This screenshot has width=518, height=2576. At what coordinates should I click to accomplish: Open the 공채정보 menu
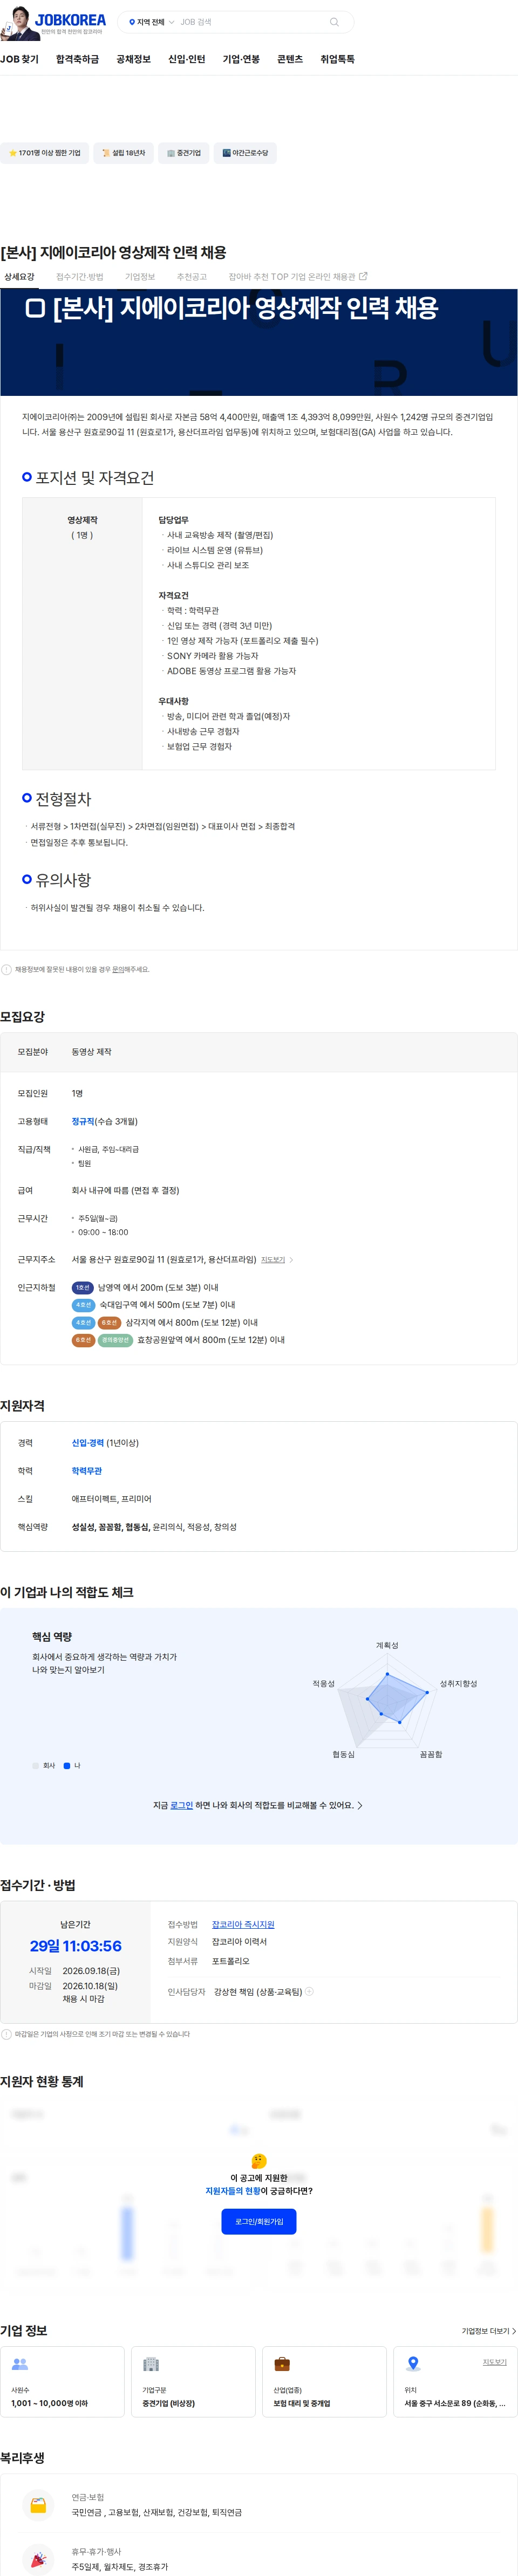coord(133,59)
